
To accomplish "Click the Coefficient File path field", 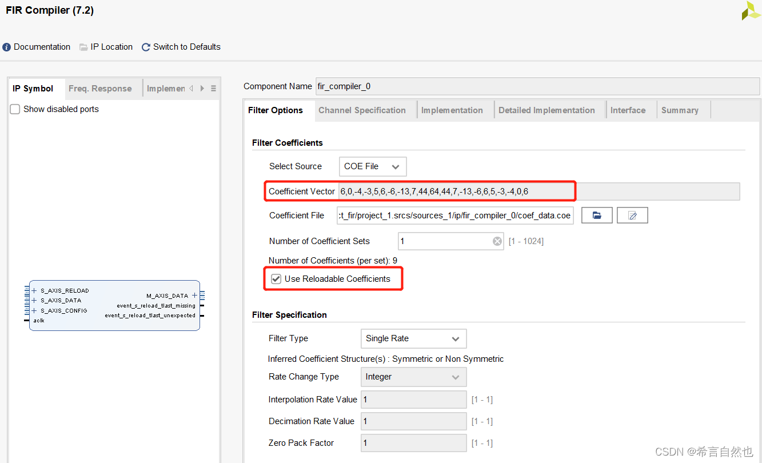I will (x=456, y=215).
